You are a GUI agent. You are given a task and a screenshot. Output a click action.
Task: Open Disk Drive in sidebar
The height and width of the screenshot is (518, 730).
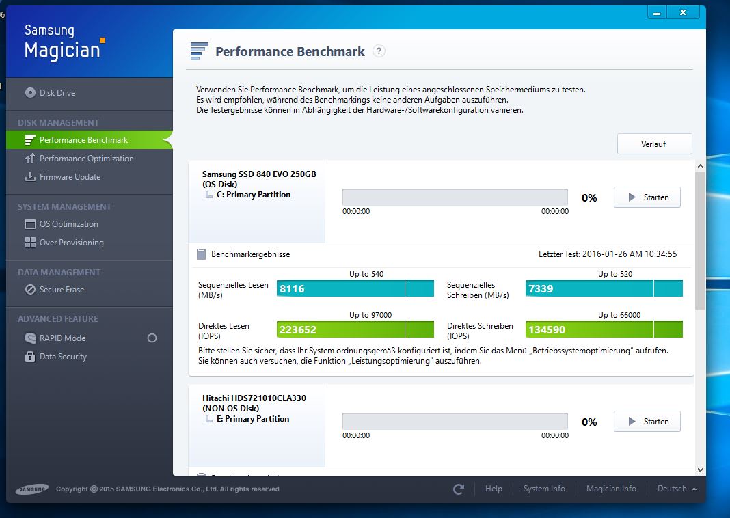(x=57, y=93)
